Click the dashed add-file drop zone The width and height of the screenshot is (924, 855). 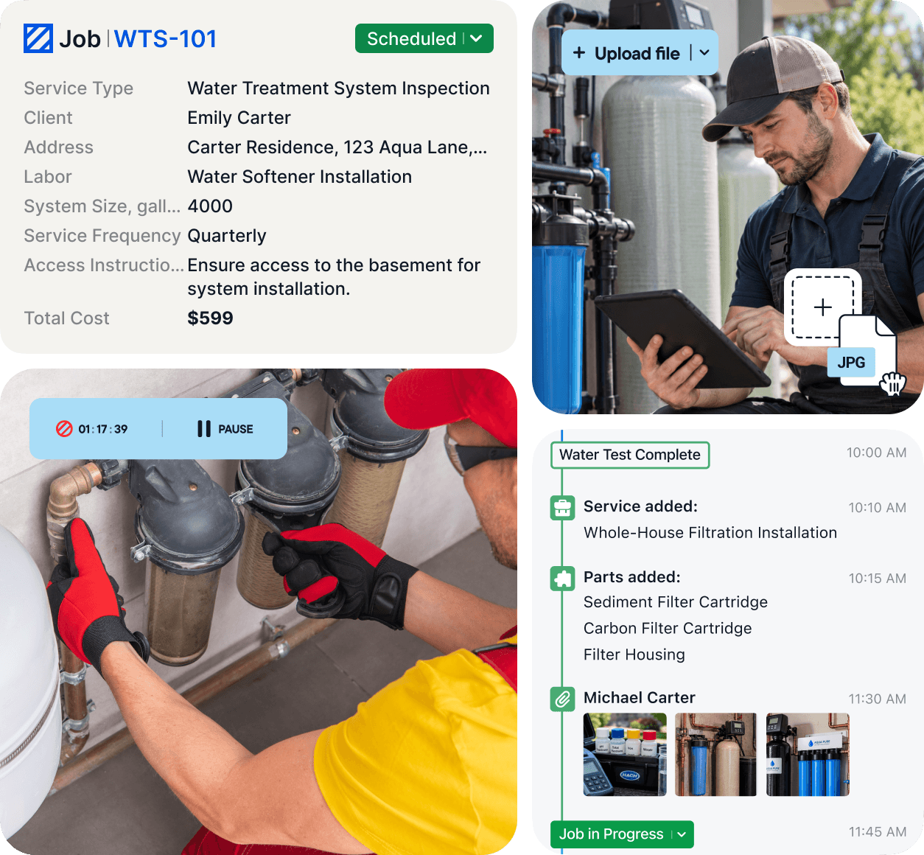pos(823,307)
